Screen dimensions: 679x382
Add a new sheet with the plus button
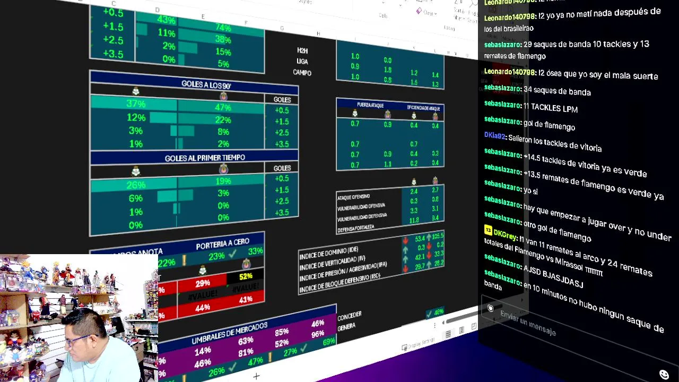[256, 376]
